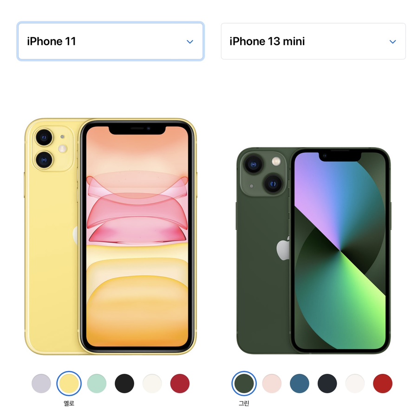Screen dimensions: 418x413
Task: Click the green iPhone 13 mini product image
Action: pos(313,251)
